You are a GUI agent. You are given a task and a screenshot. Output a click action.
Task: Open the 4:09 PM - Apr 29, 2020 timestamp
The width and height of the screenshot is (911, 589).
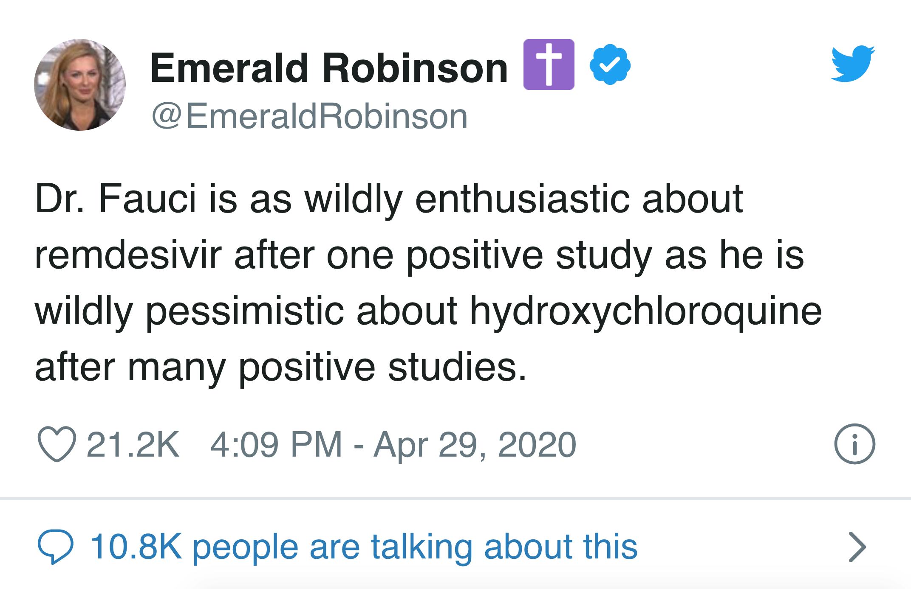click(393, 445)
